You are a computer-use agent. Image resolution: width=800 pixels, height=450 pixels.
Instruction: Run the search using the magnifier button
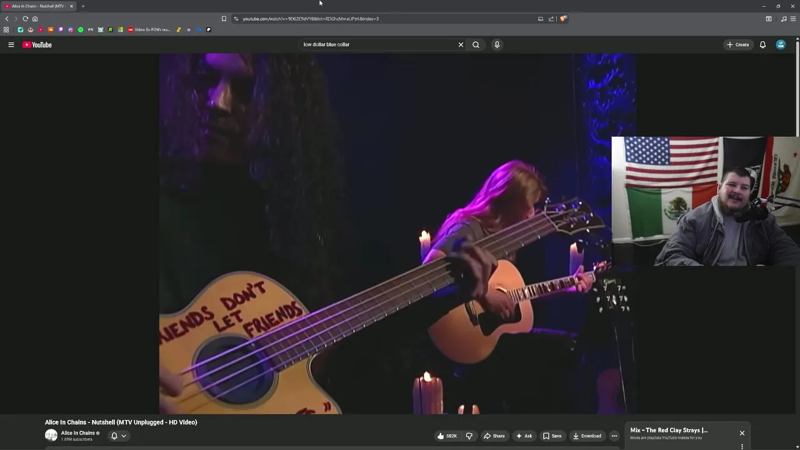coord(476,44)
